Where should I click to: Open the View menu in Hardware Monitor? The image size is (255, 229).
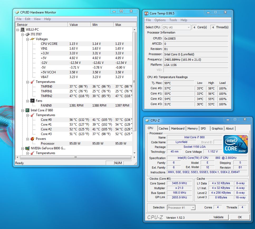pos(37,19)
